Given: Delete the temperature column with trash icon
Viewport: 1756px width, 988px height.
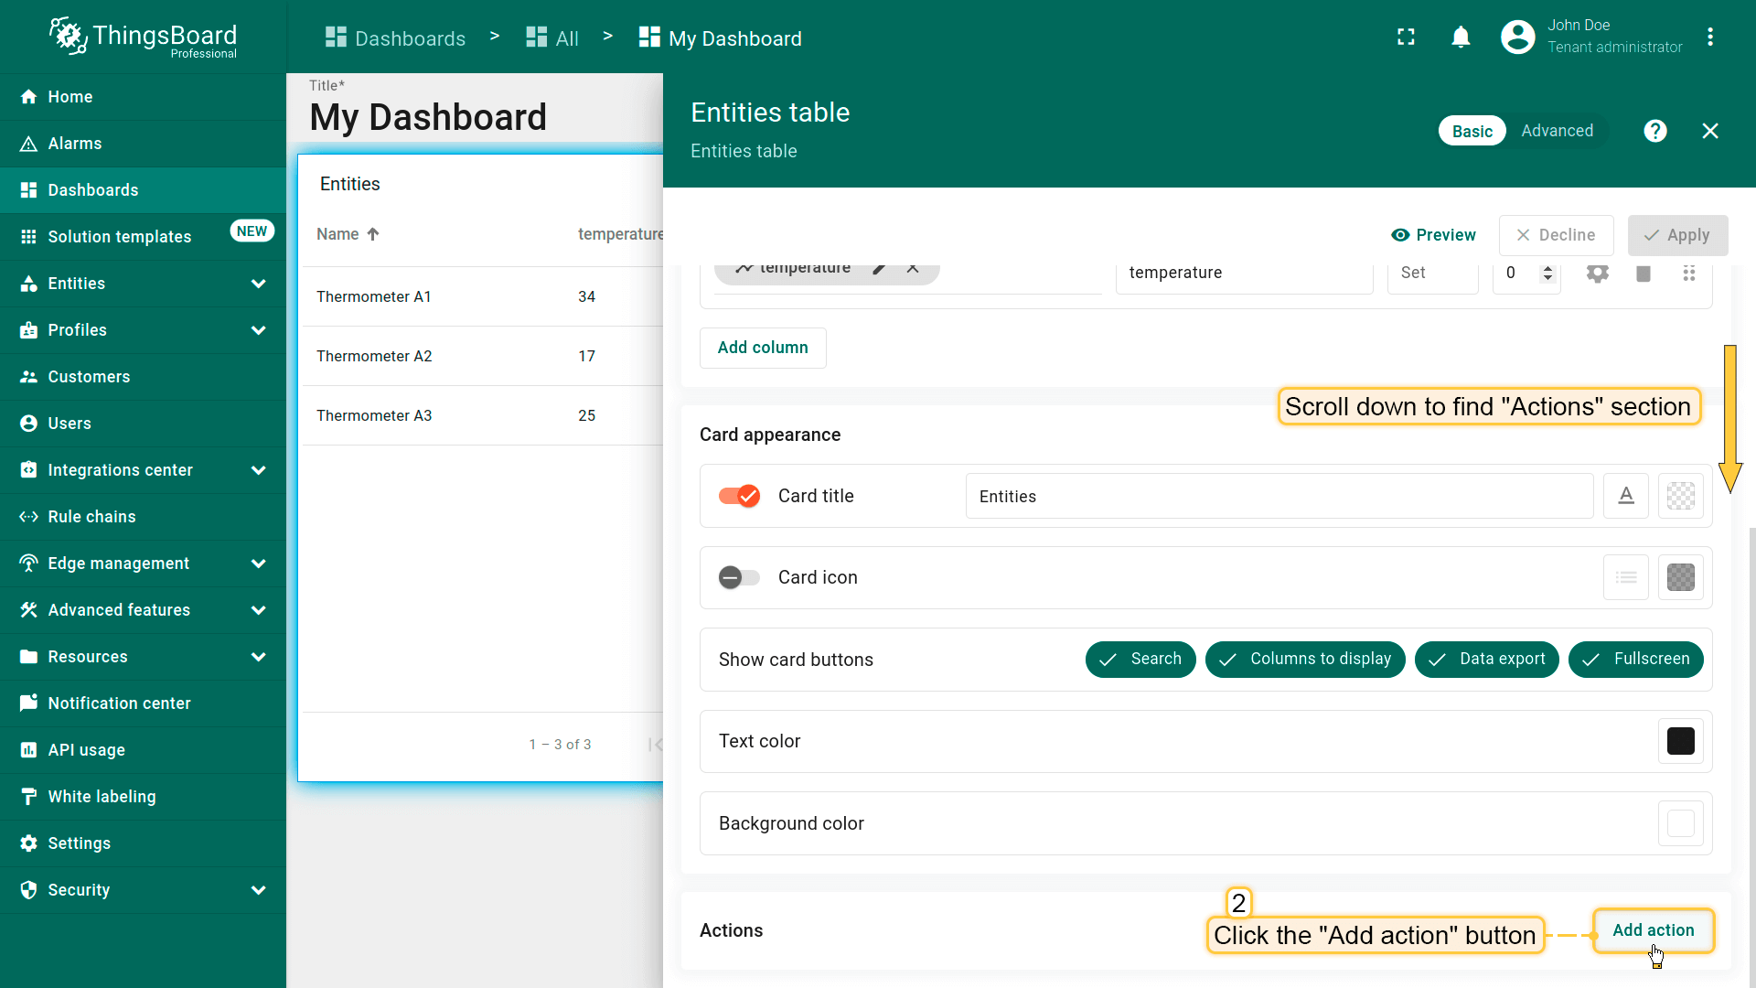Looking at the screenshot, I should (x=1643, y=273).
